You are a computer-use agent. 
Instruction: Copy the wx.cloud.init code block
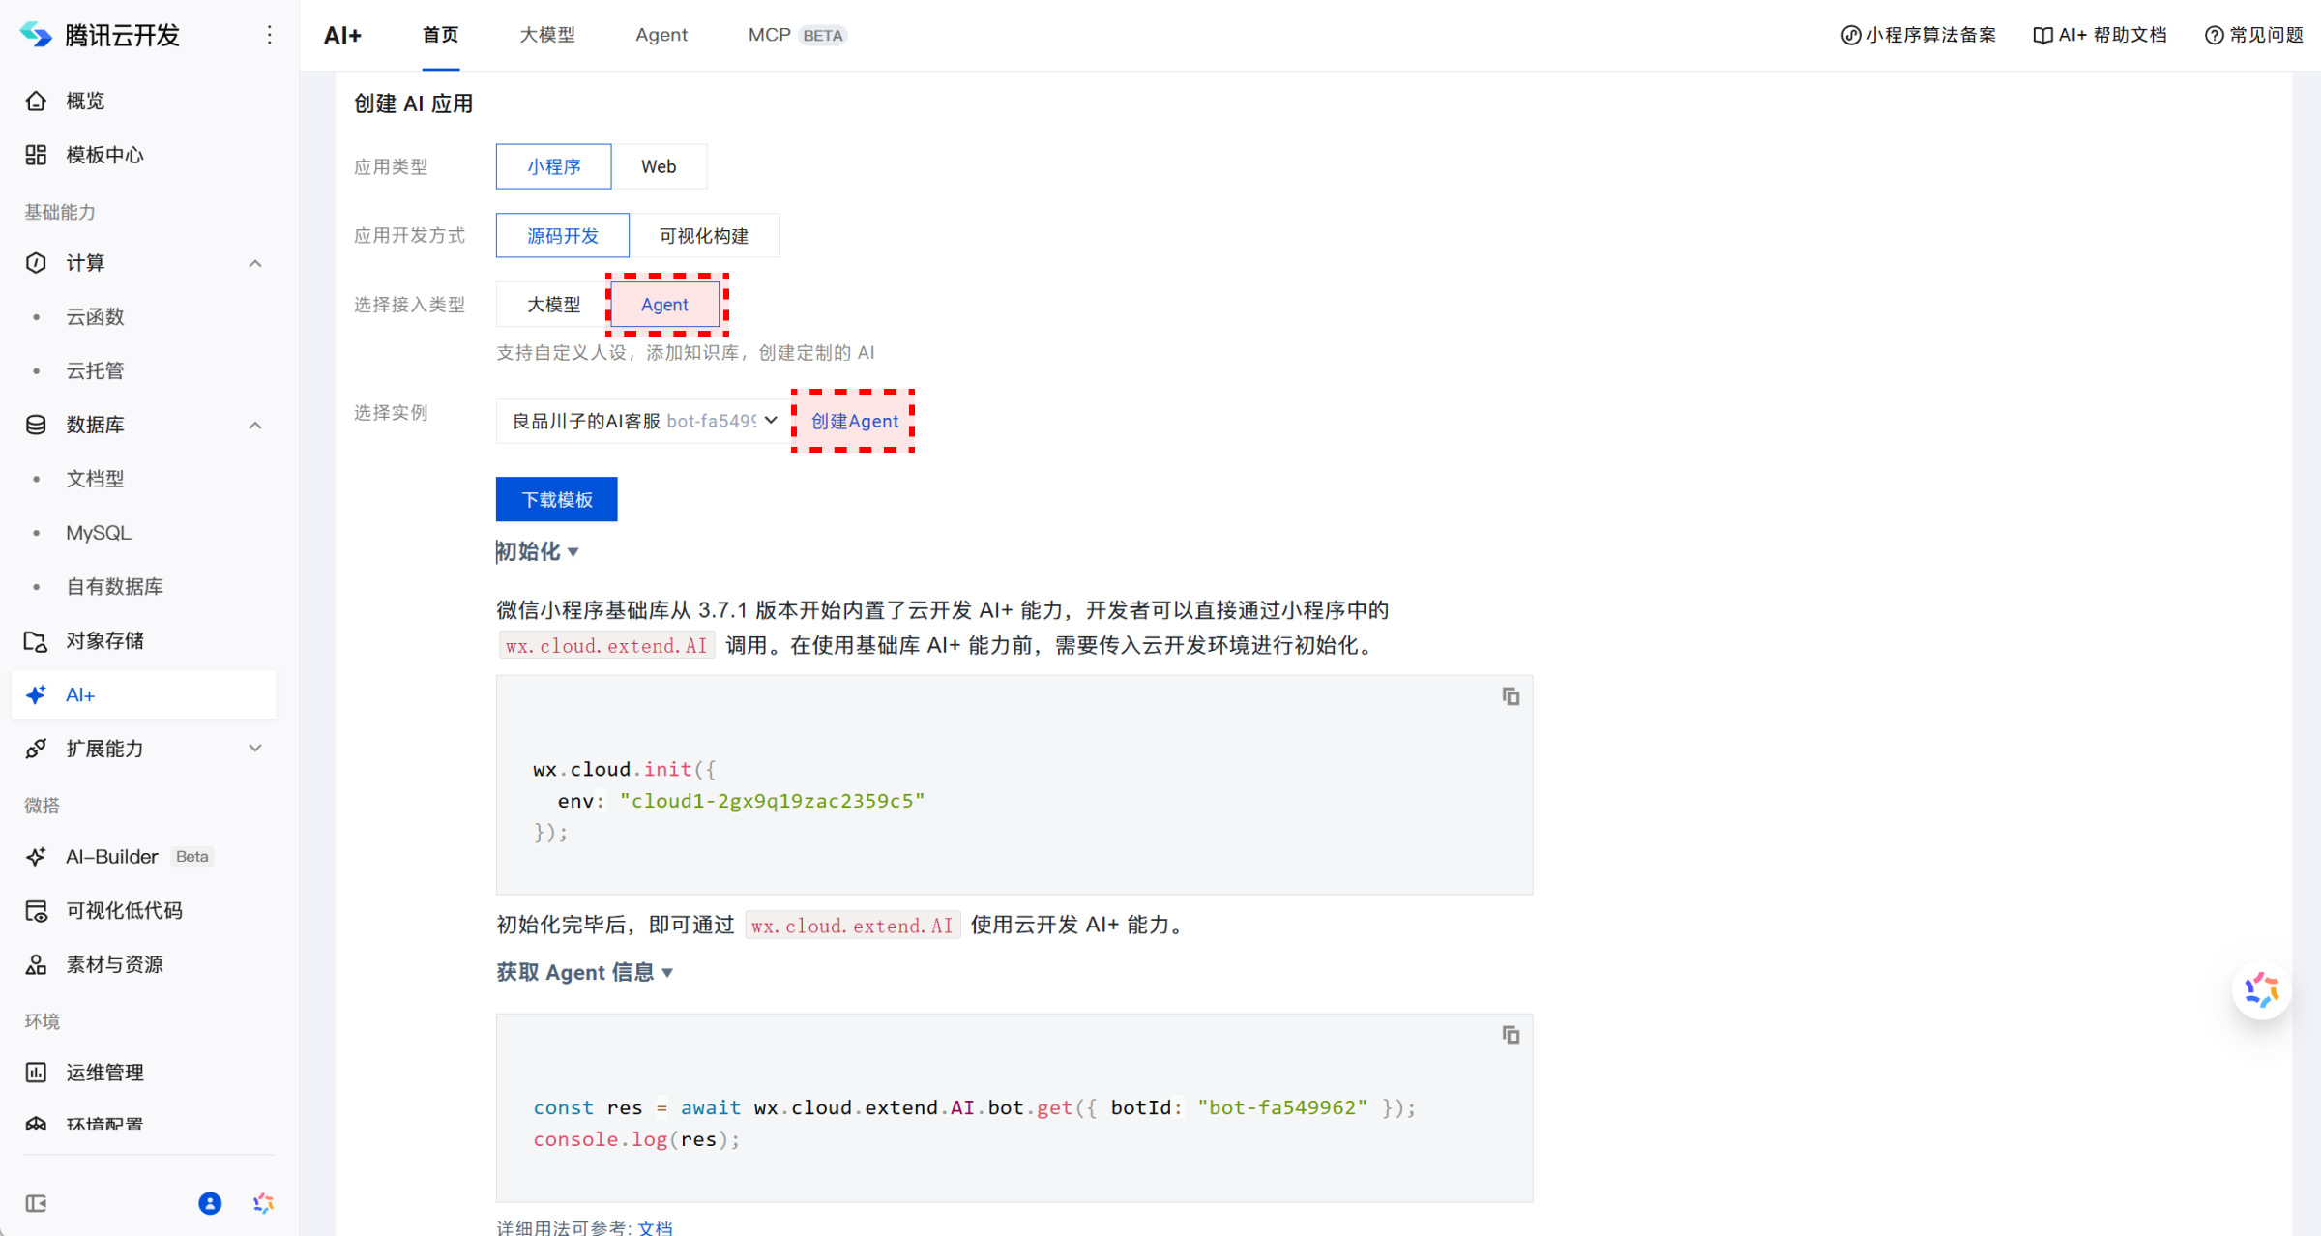point(1511,696)
